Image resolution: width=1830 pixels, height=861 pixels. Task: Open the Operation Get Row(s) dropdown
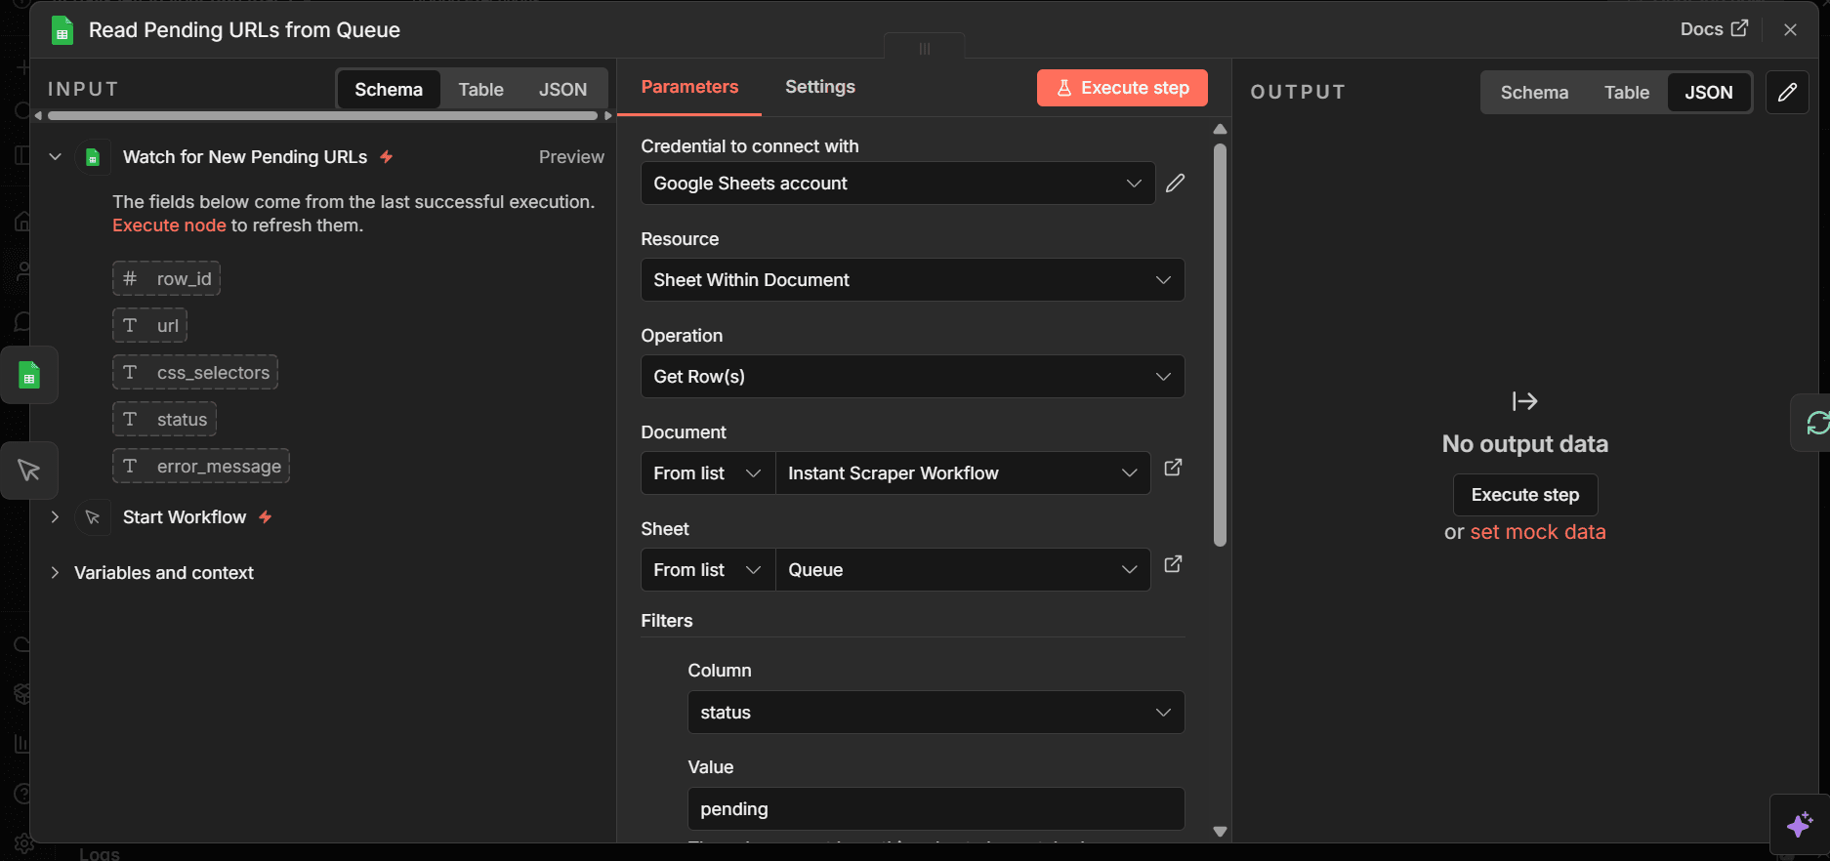click(912, 377)
